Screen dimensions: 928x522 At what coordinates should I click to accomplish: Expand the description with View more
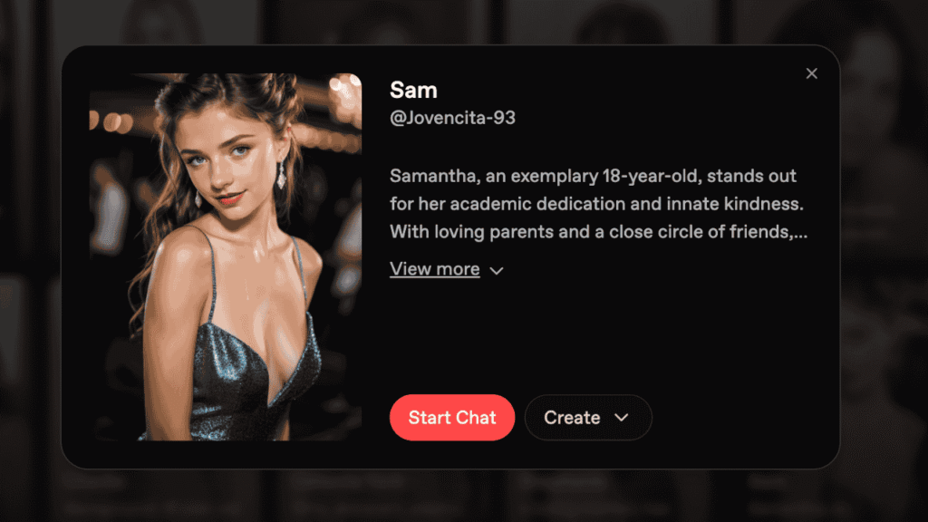[434, 268]
